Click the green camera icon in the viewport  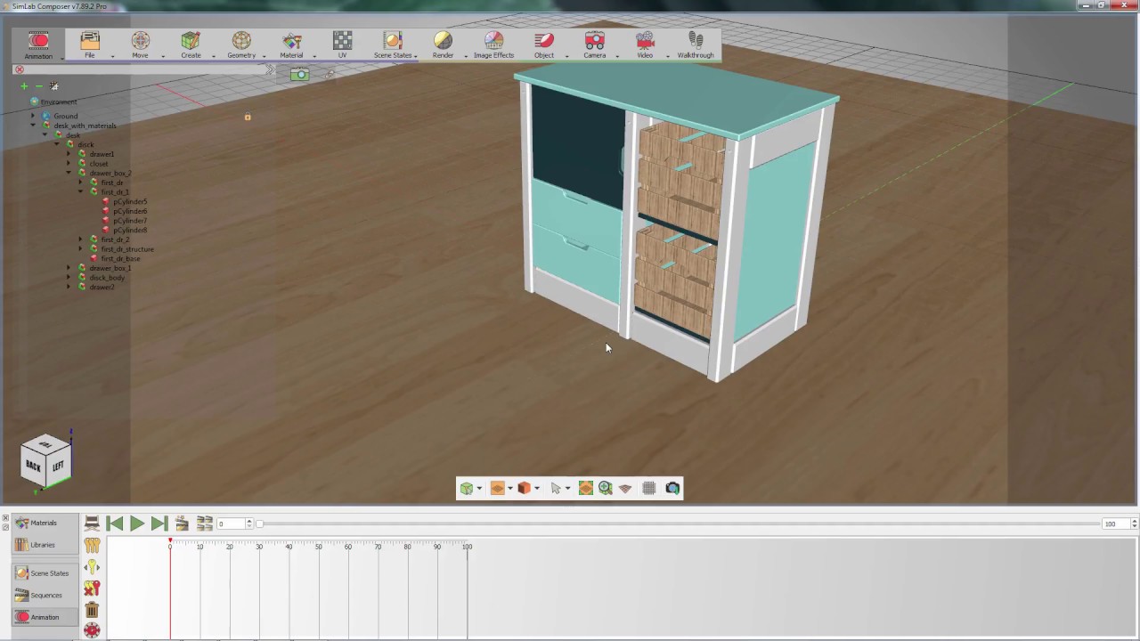point(299,75)
